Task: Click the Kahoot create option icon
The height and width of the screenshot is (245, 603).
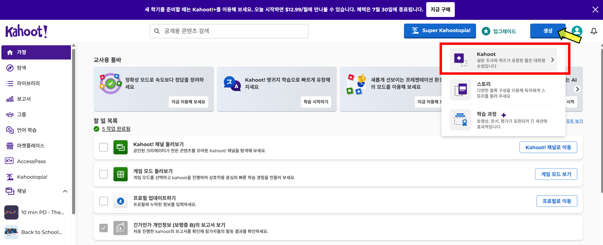Action: [x=460, y=60]
